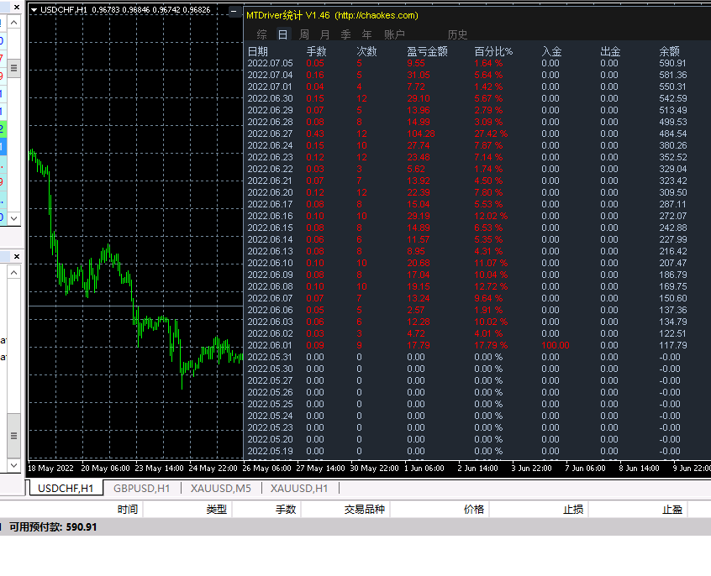This screenshot has height=576, width=711.
Task: Switch to the 综 summary statistics tab
Action: (x=261, y=34)
